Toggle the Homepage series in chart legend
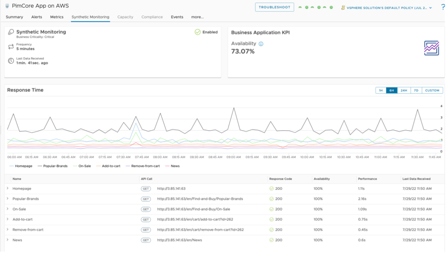The height and width of the screenshot is (253, 446). click(21, 166)
